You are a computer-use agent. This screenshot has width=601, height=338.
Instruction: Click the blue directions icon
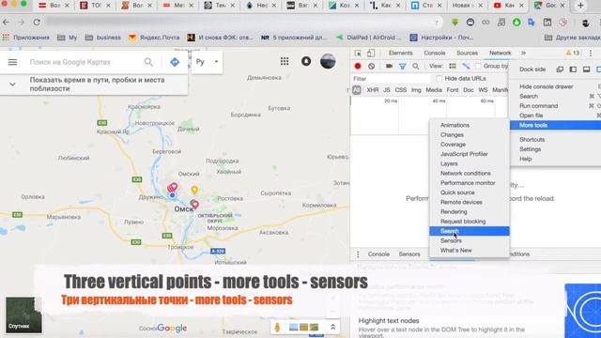coord(175,62)
